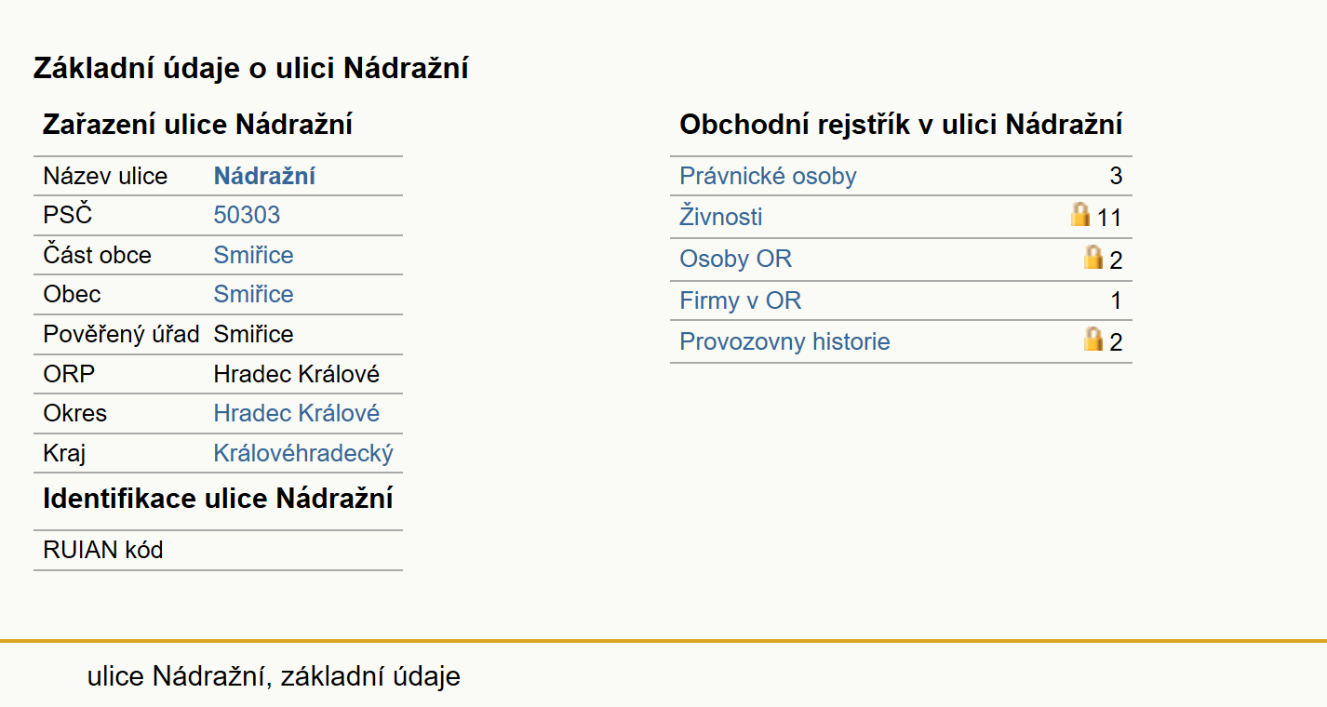Click the RUIAN kód row label
Screen dimensions: 1327x707
[103, 550]
